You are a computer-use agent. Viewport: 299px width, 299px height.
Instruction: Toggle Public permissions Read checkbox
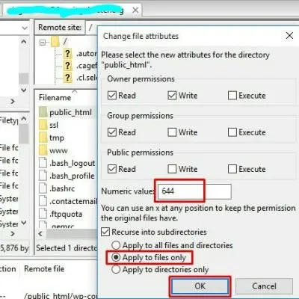click(112, 169)
